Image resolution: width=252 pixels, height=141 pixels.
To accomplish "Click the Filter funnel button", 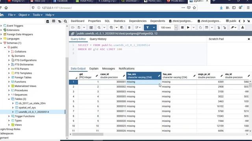I will [147, 27].
